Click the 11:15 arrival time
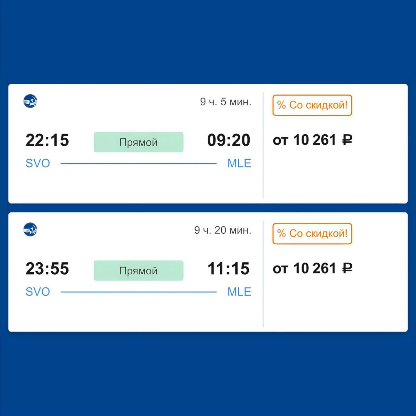 click(x=229, y=269)
